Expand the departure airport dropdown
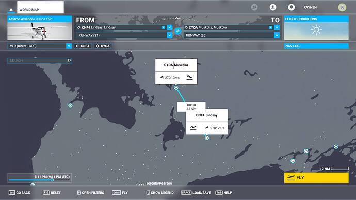Viewport: 356px width, 200px height. coord(170,27)
